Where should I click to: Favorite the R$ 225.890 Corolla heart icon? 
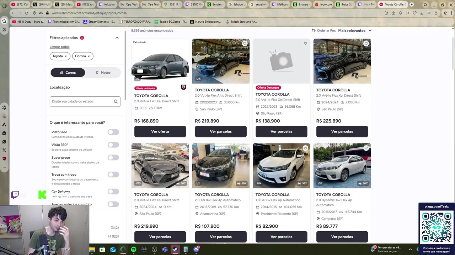366,44
